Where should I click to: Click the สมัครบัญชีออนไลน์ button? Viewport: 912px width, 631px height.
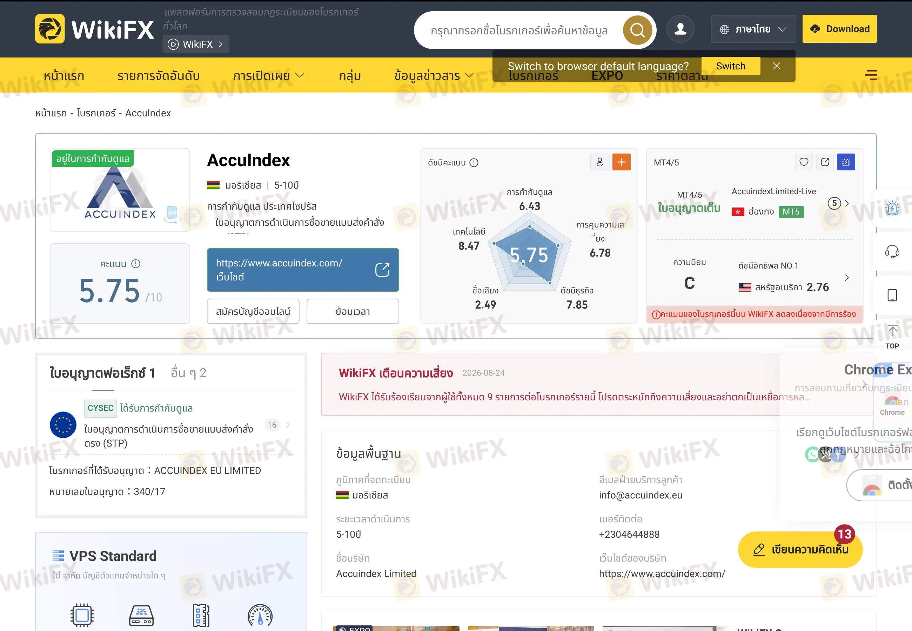(x=253, y=312)
